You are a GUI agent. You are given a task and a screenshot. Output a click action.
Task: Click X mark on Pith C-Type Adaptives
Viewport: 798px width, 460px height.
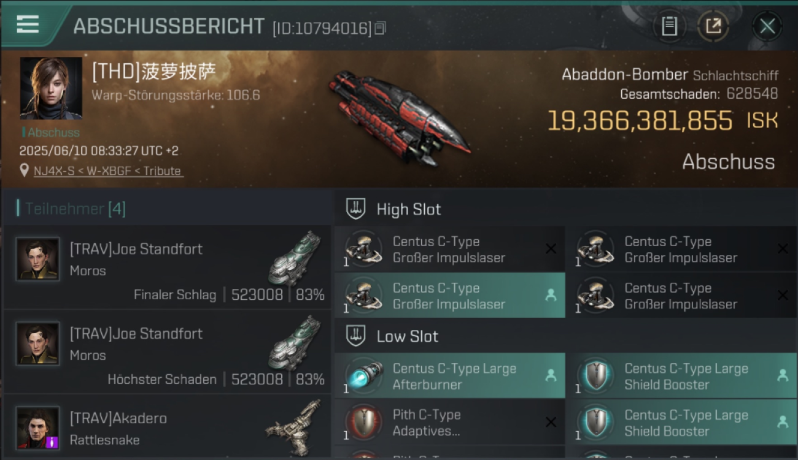[551, 422]
